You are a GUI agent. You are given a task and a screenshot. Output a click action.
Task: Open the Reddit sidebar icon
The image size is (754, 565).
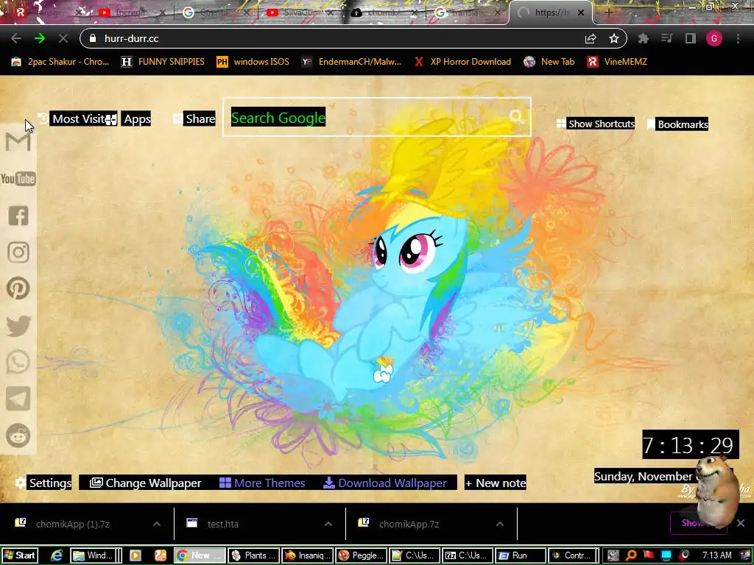pos(18,436)
